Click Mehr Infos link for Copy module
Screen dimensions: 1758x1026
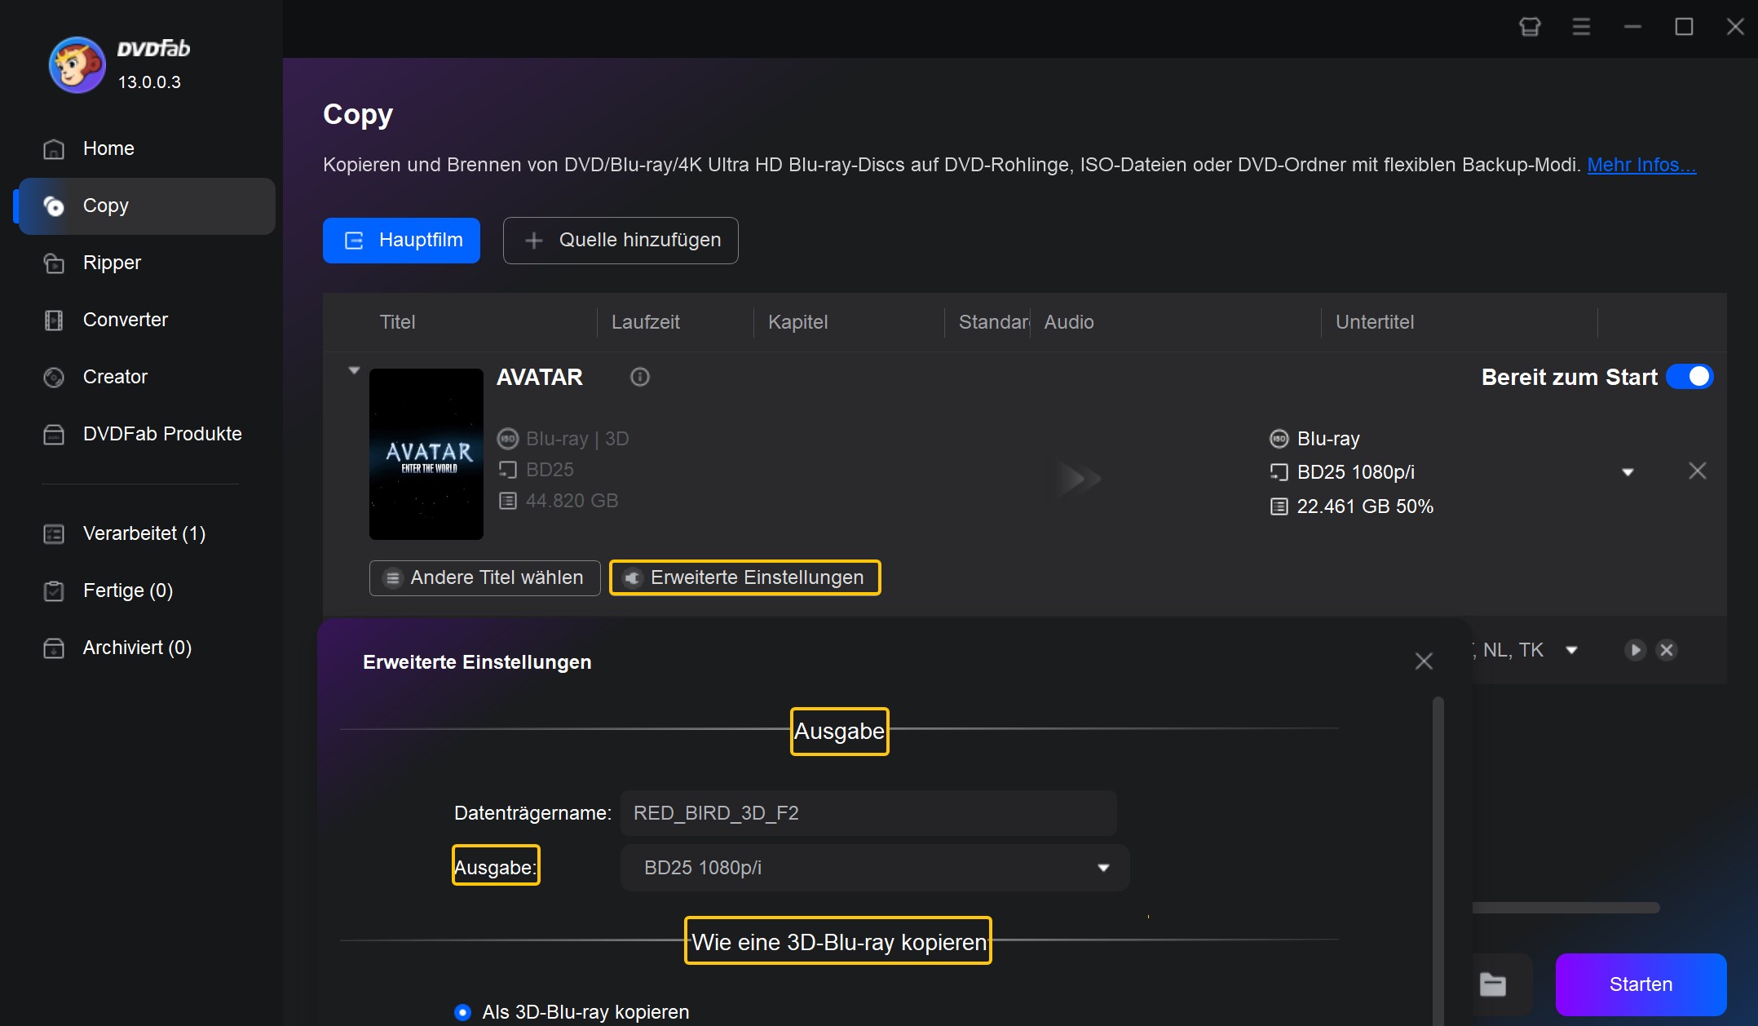1641,164
